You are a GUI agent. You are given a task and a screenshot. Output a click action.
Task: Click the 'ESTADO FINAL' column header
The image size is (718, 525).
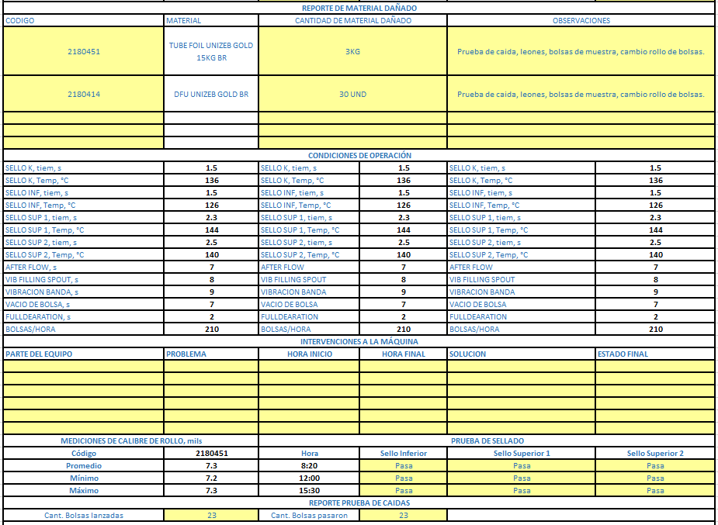[x=655, y=354]
